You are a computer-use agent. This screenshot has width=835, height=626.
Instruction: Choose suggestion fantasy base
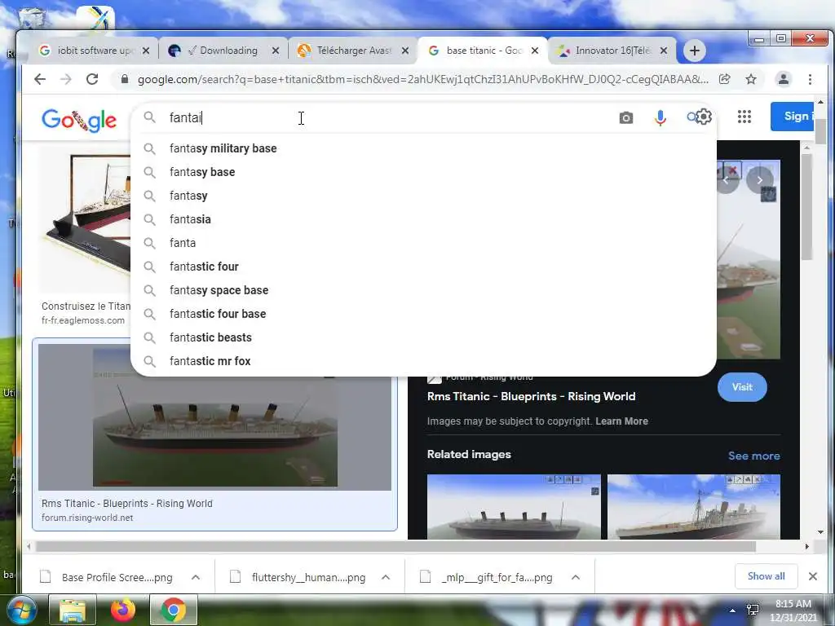(x=423, y=172)
